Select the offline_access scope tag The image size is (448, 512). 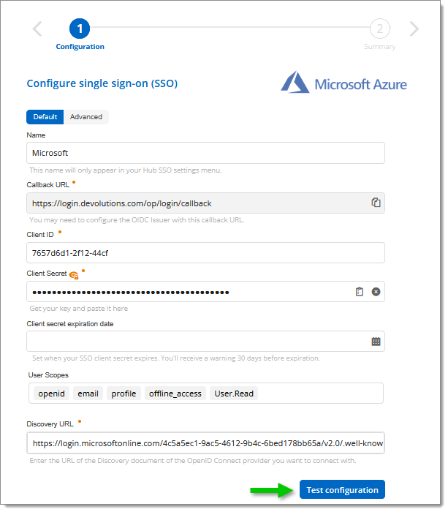(175, 394)
